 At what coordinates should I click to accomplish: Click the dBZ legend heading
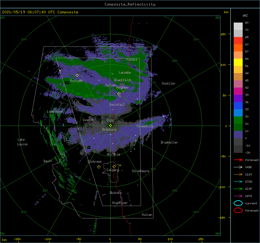(x=245, y=16)
